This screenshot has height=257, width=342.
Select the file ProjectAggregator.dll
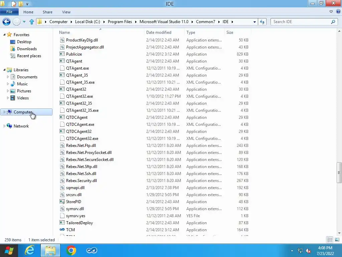tap(85, 47)
